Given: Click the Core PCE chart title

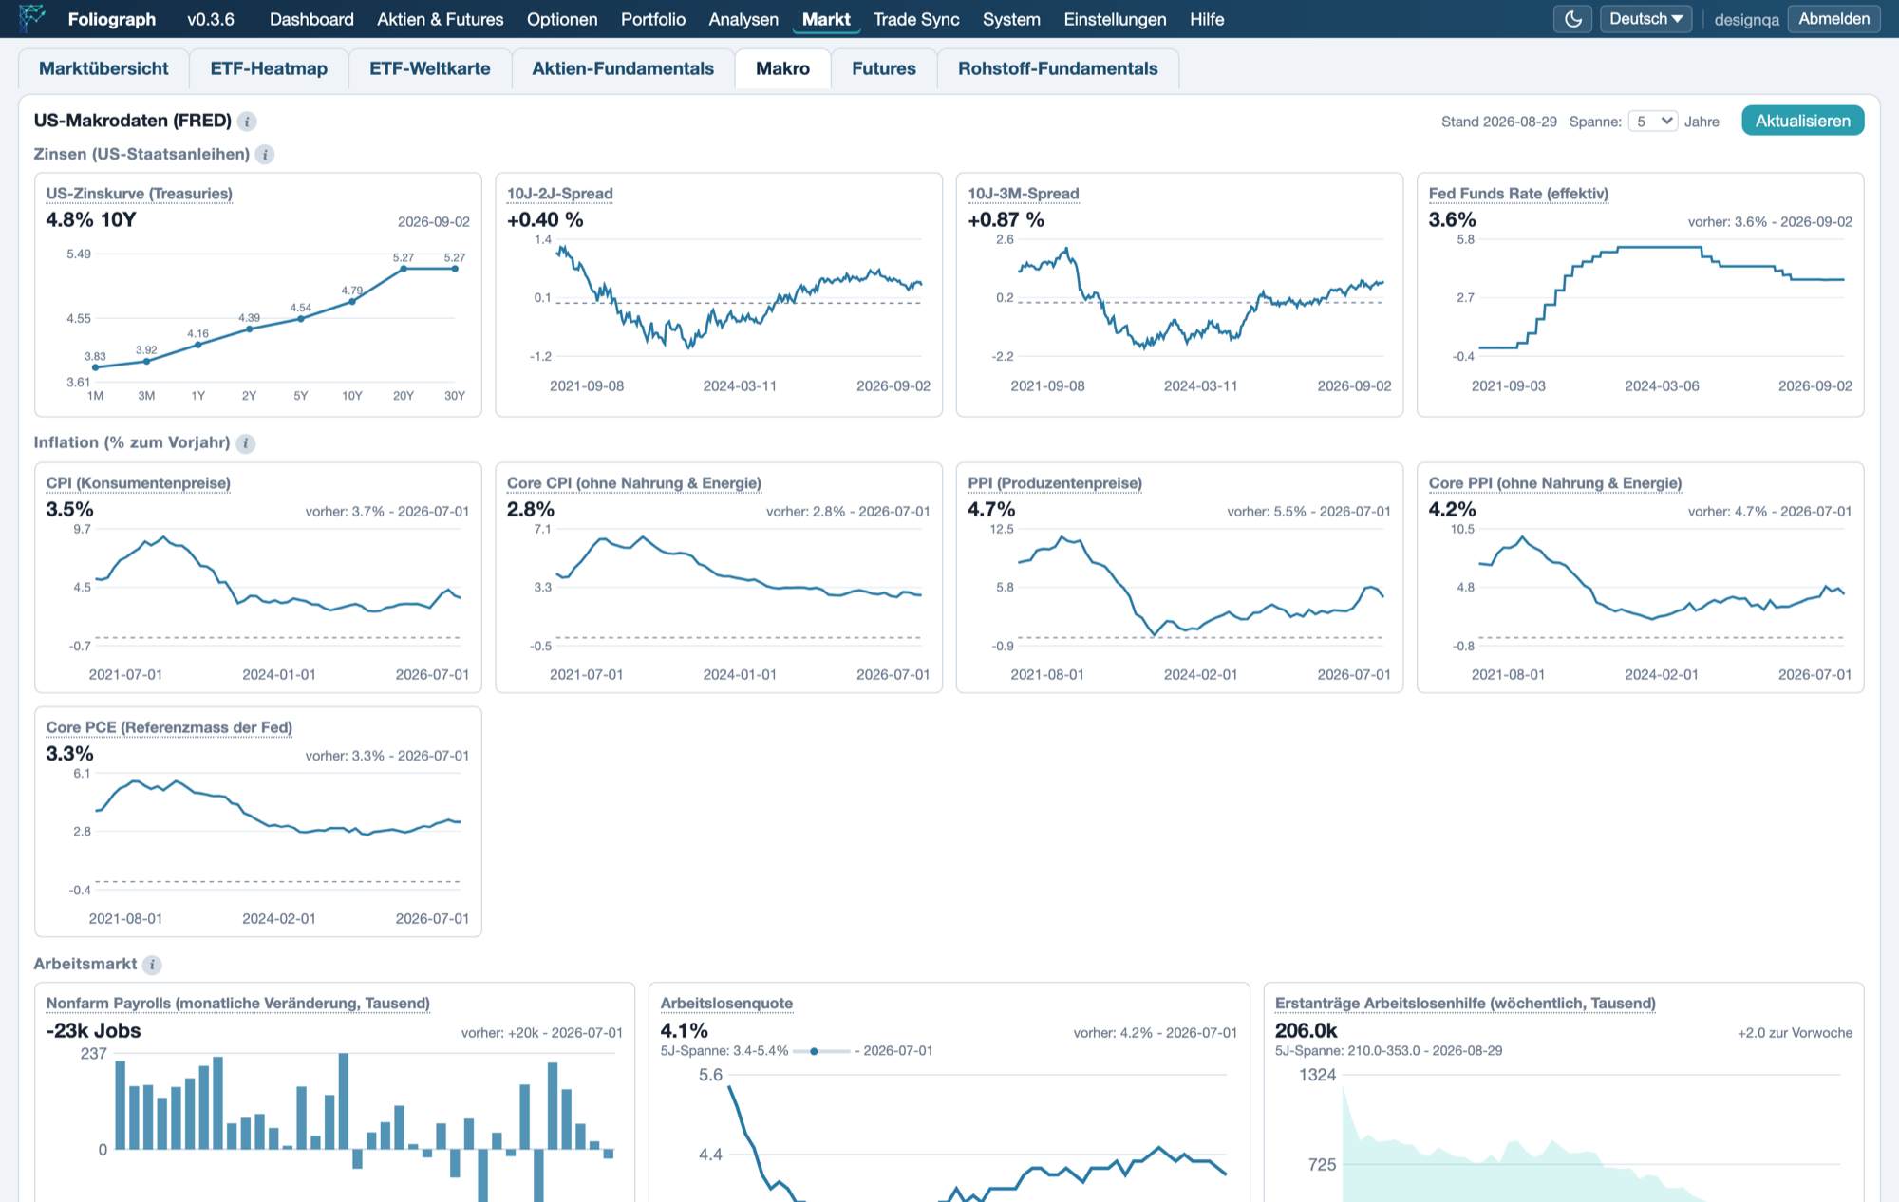Looking at the screenshot, I should point(169,727).
